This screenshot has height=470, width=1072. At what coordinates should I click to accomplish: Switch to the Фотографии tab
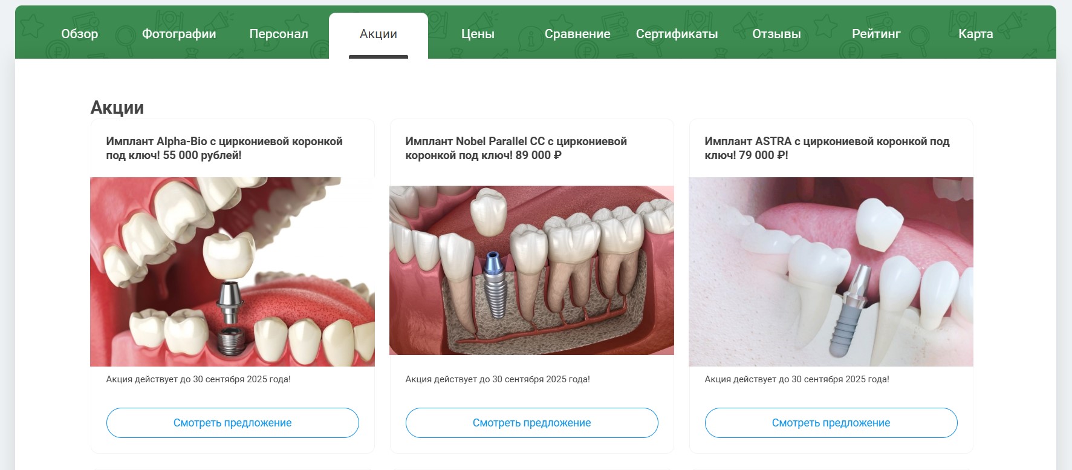coord(179,34)
